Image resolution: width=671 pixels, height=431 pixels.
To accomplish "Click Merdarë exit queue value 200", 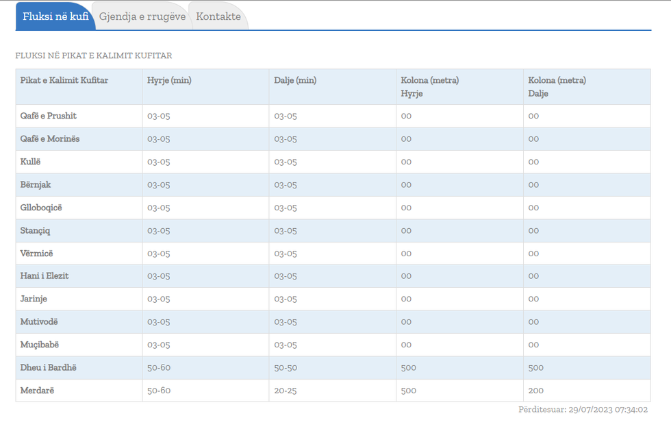I will tap(536, 391).
